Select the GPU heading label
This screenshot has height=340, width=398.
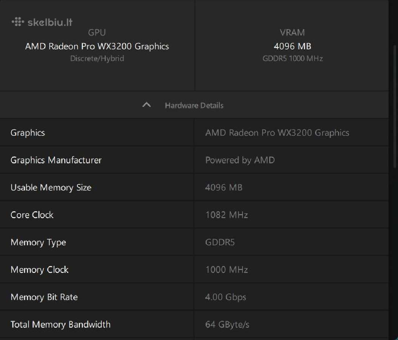point(97,32)
